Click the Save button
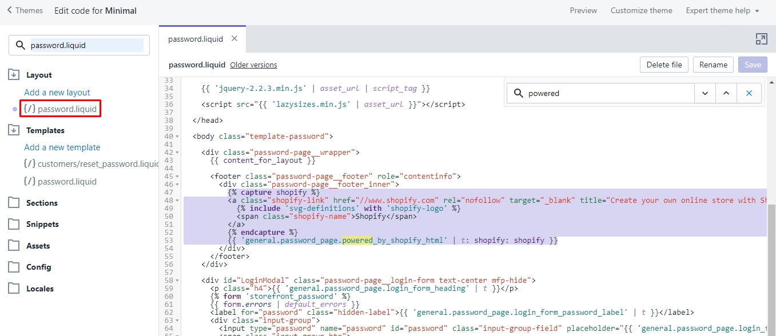This screenshot has height=336, width=776. coord(753,65)
